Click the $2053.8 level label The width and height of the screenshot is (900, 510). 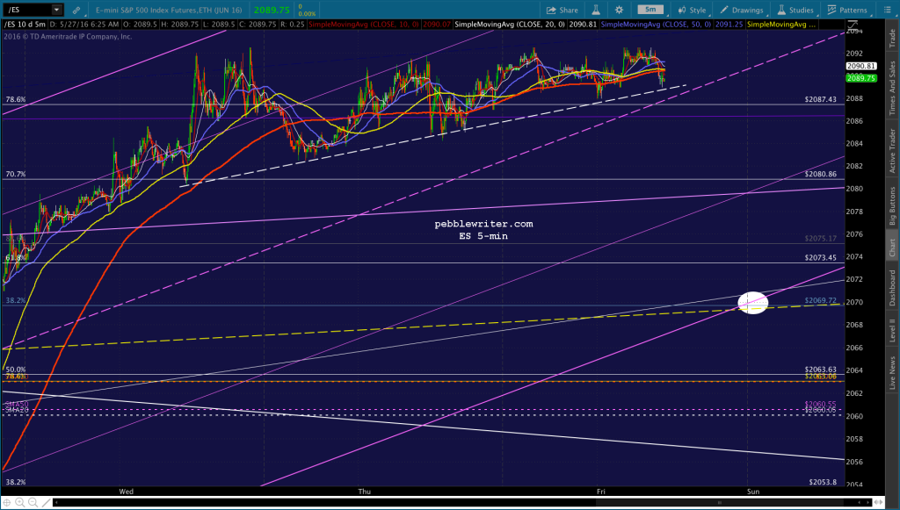tap(823, 482)
